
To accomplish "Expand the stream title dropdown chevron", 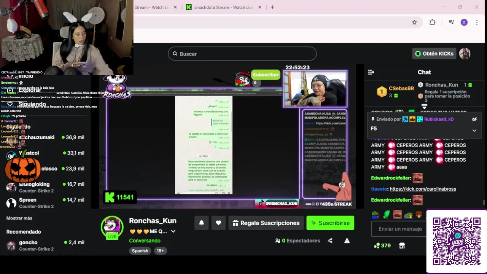I will click(173, 231).
